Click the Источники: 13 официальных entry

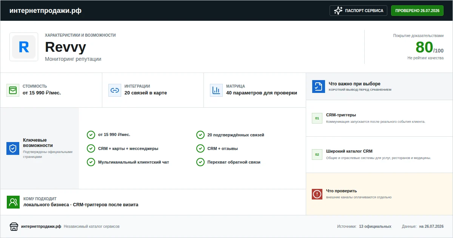click(x=364, y=227)
